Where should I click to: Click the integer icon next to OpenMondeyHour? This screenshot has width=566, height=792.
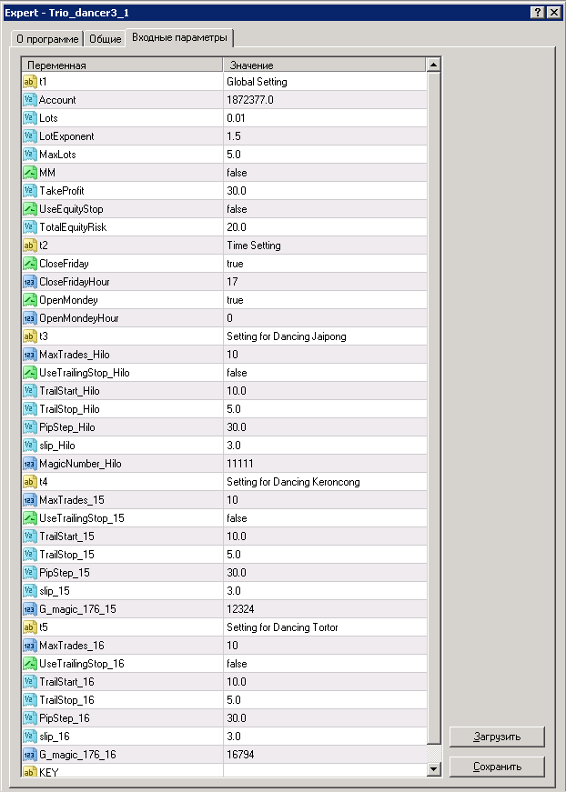30,318
